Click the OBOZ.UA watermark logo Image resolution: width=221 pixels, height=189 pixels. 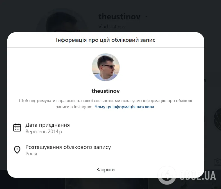187,176
